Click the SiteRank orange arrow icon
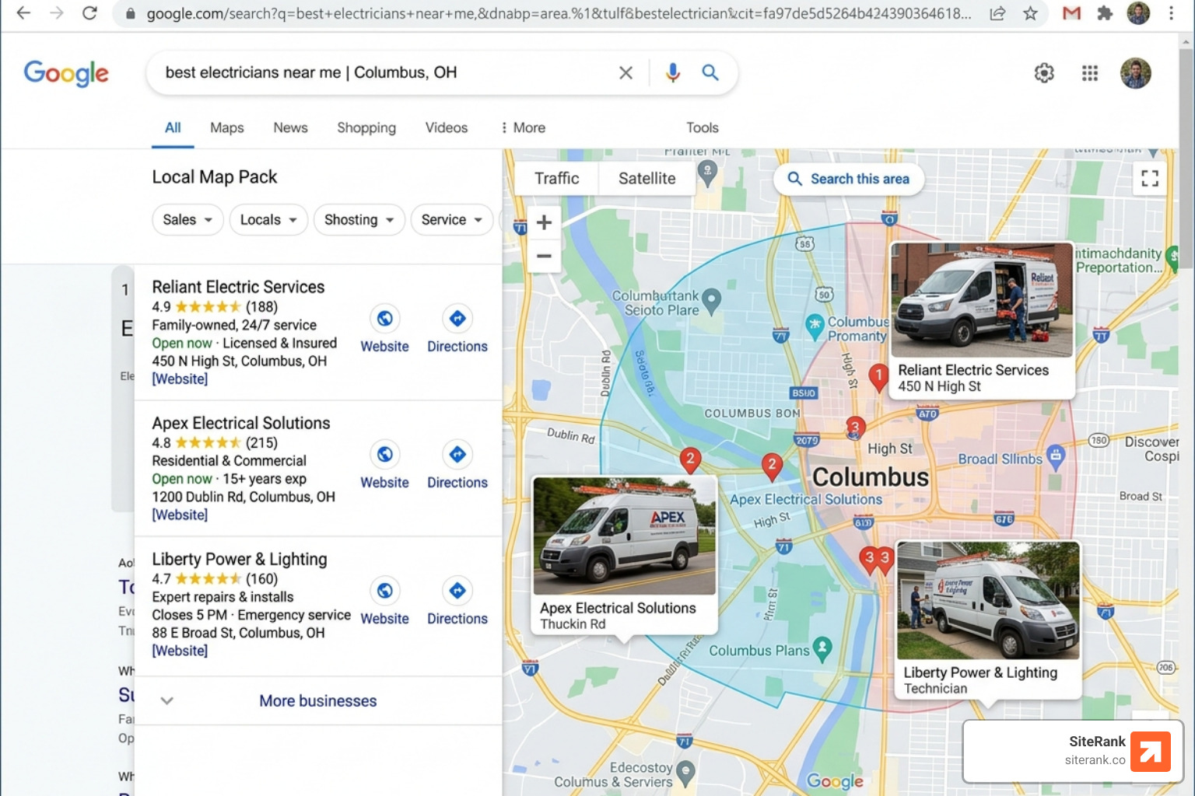Viewport: 1195px width, 796px height. click(x=1151, y=752)
